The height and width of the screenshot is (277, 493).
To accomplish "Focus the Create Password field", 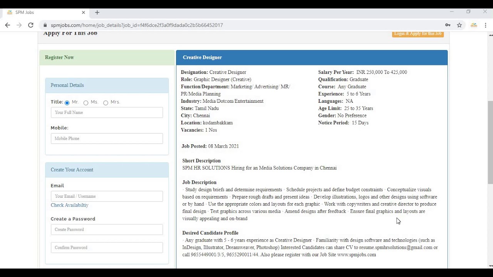I will pyautogui.click(x=107, y=229).
